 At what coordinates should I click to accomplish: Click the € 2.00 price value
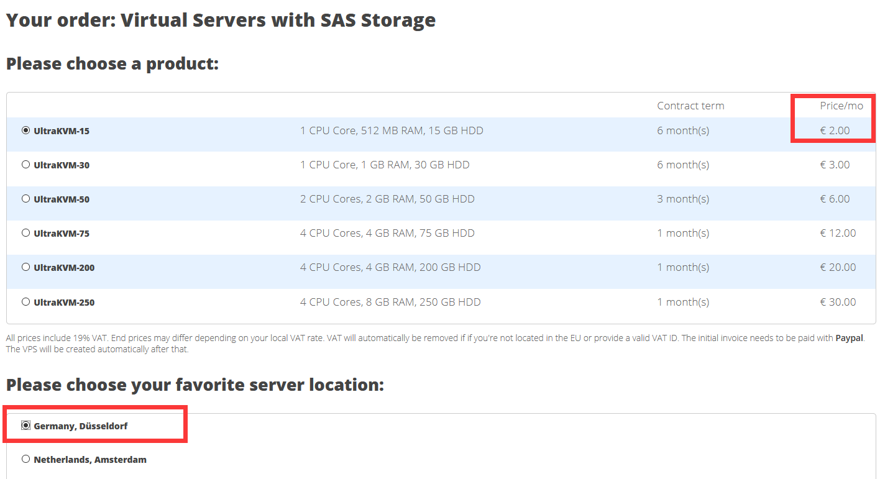[x=835, y=130]
